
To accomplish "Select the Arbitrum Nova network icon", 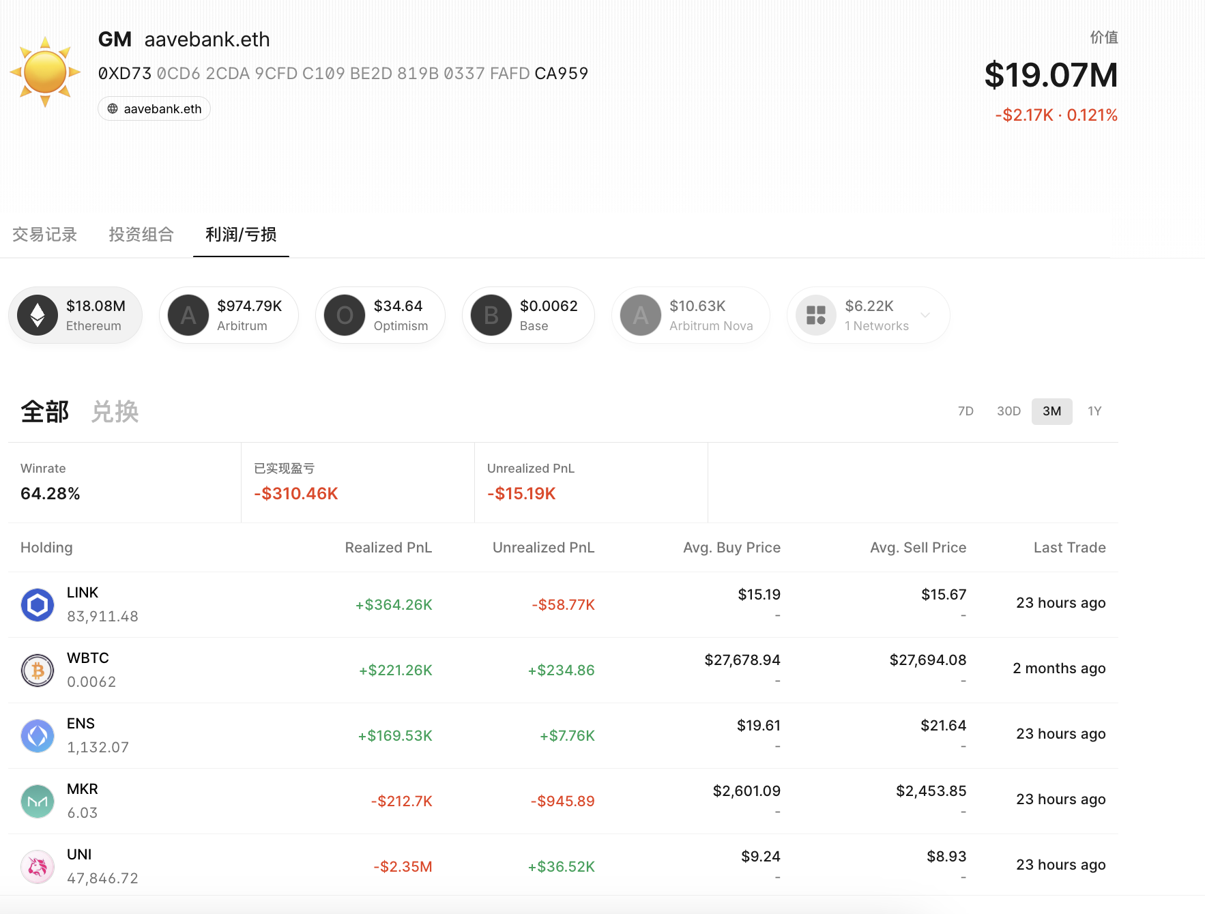I will click(x=641, y=315).
